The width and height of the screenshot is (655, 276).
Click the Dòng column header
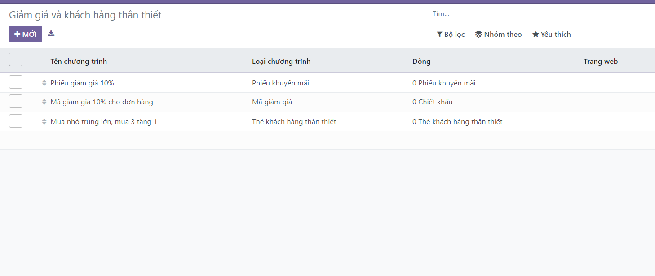click(x=421, y=62)
